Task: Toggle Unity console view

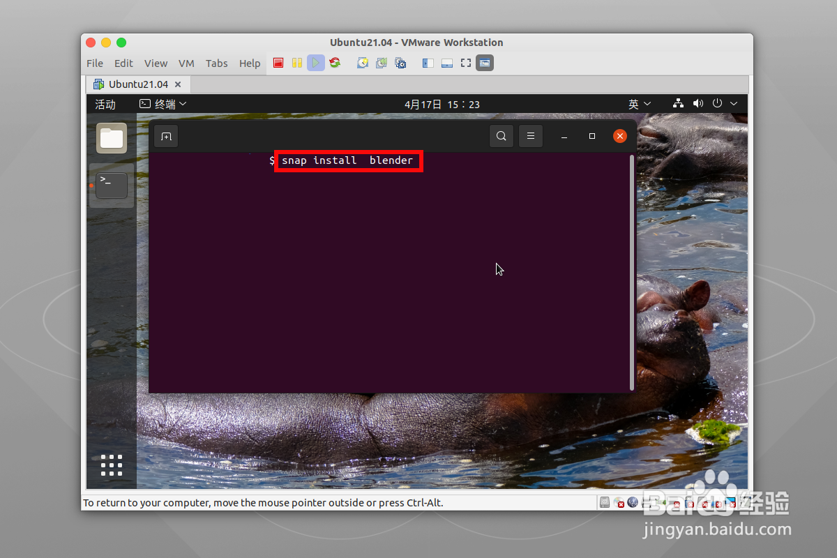Action: point(484,63)
